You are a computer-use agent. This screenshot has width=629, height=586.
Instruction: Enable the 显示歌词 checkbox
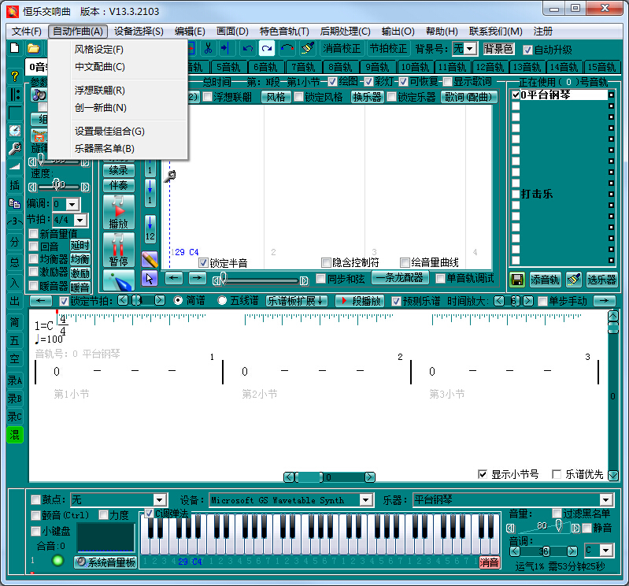(448, 82)
